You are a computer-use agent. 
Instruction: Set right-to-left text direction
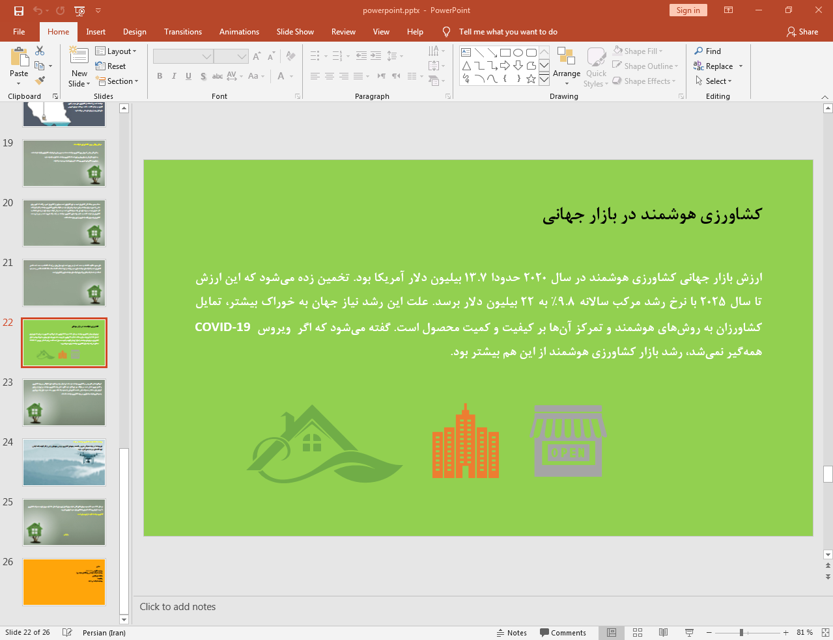click(396, 76)
